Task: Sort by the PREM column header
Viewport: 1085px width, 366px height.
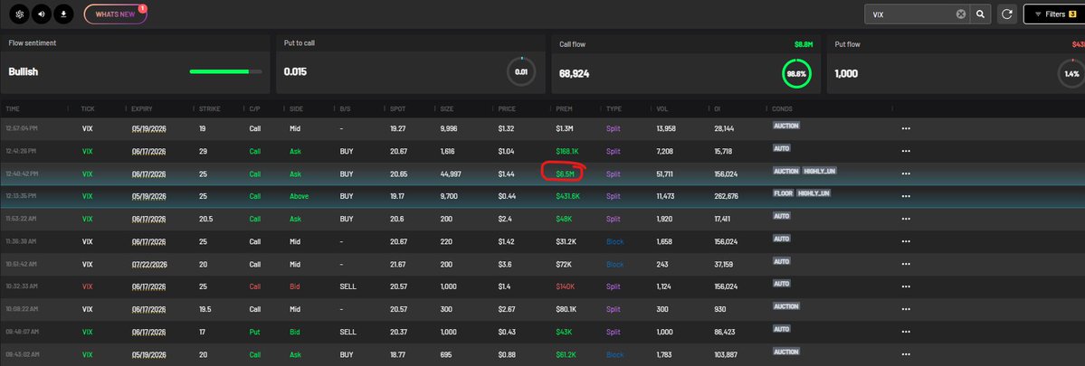Action: (x=564, y=109)
